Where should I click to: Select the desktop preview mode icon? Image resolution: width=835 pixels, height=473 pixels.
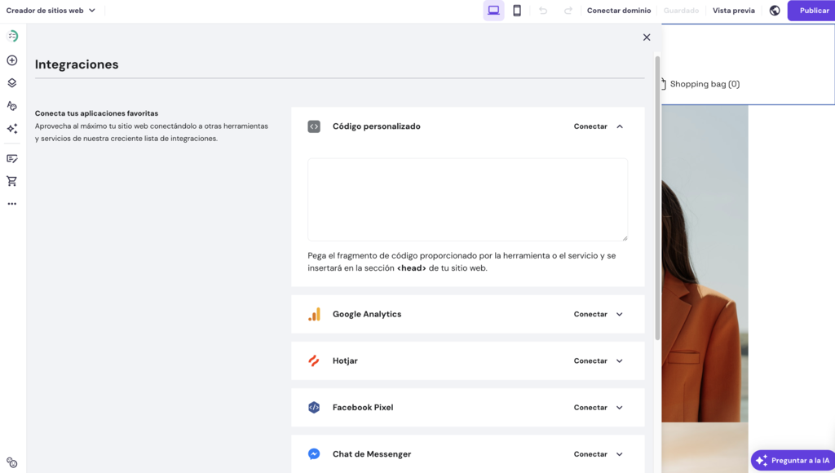pyautogui.click(x=493, y=11)
